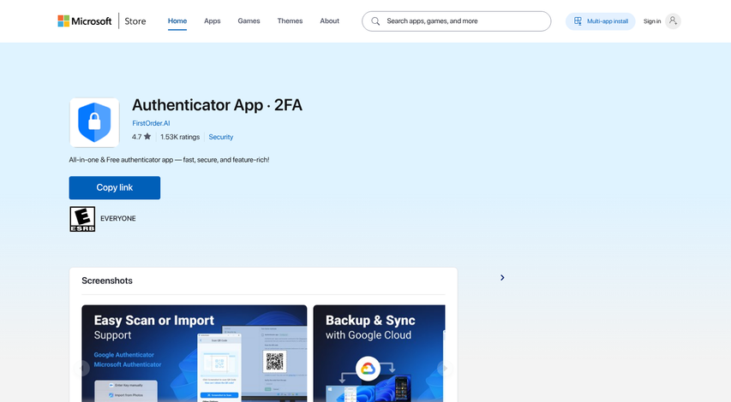
Task: Click the EVERYONE rating label
Action: (x=118, y=219)
